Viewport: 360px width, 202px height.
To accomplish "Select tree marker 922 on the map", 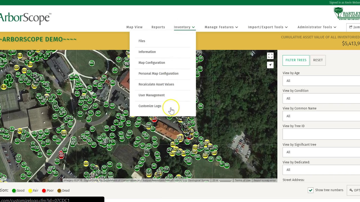I will [57, 161].
